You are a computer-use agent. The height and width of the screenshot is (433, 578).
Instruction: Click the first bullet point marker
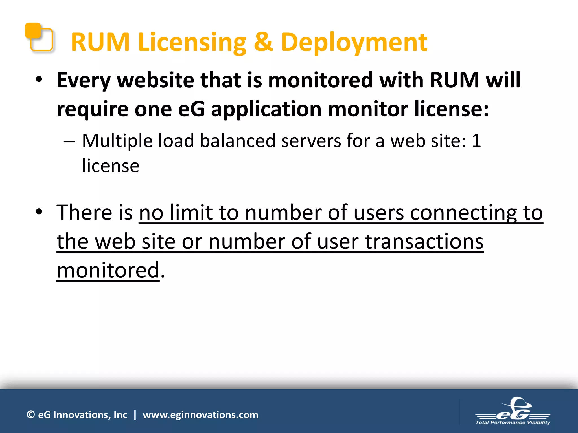tap(39, 79)
